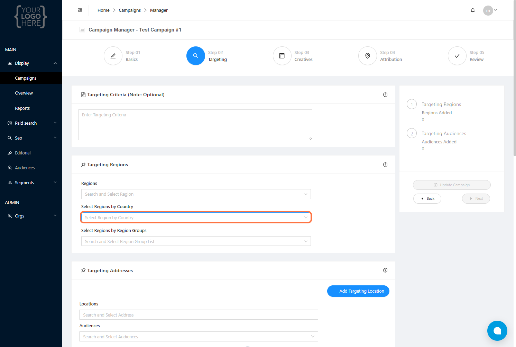Click the Step 04 Attribution pin icon
Screen dimensions: 516x347
tap(368, 56)
